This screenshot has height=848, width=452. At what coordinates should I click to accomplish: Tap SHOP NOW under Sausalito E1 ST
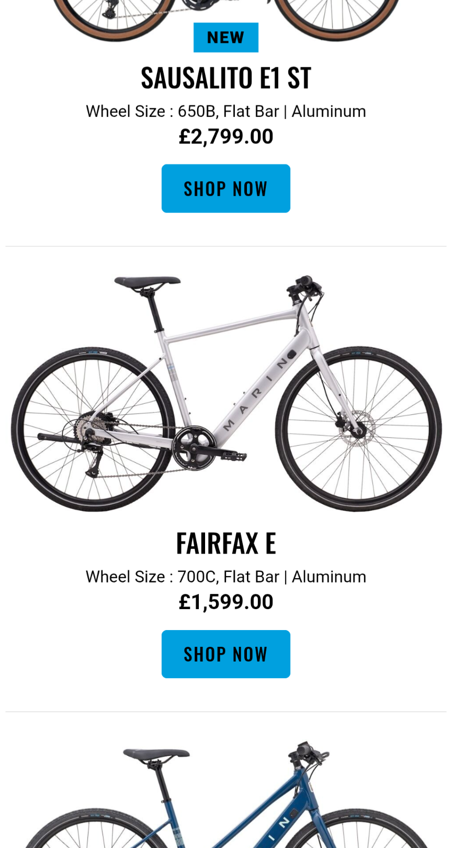pos(226,189)
